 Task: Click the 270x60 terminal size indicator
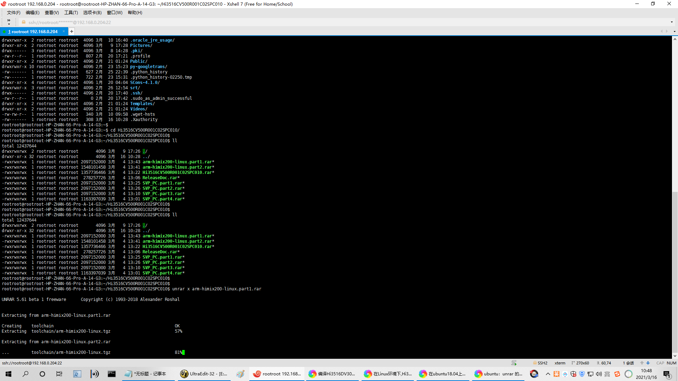tap(580, 363)
